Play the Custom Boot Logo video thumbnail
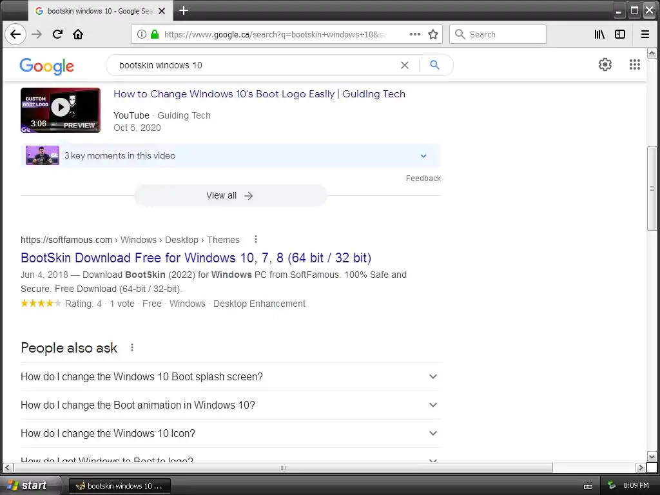This screenshot has width=660, height=495. point(61,110)
